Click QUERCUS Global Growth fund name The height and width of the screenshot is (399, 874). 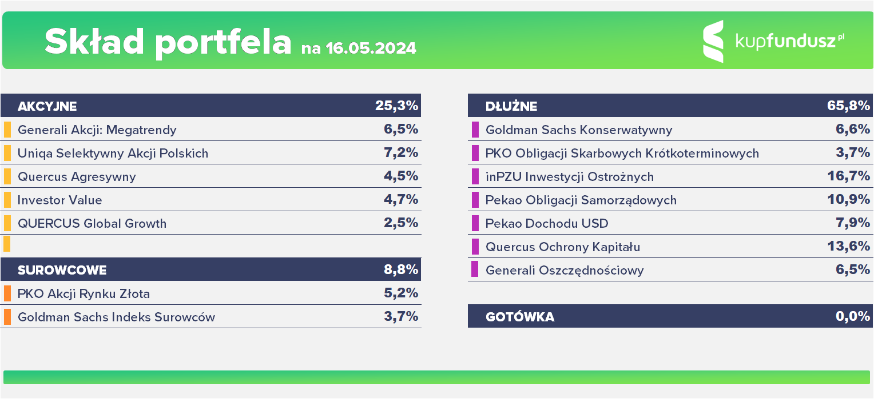pyautogui.click(x=92, y=223)
